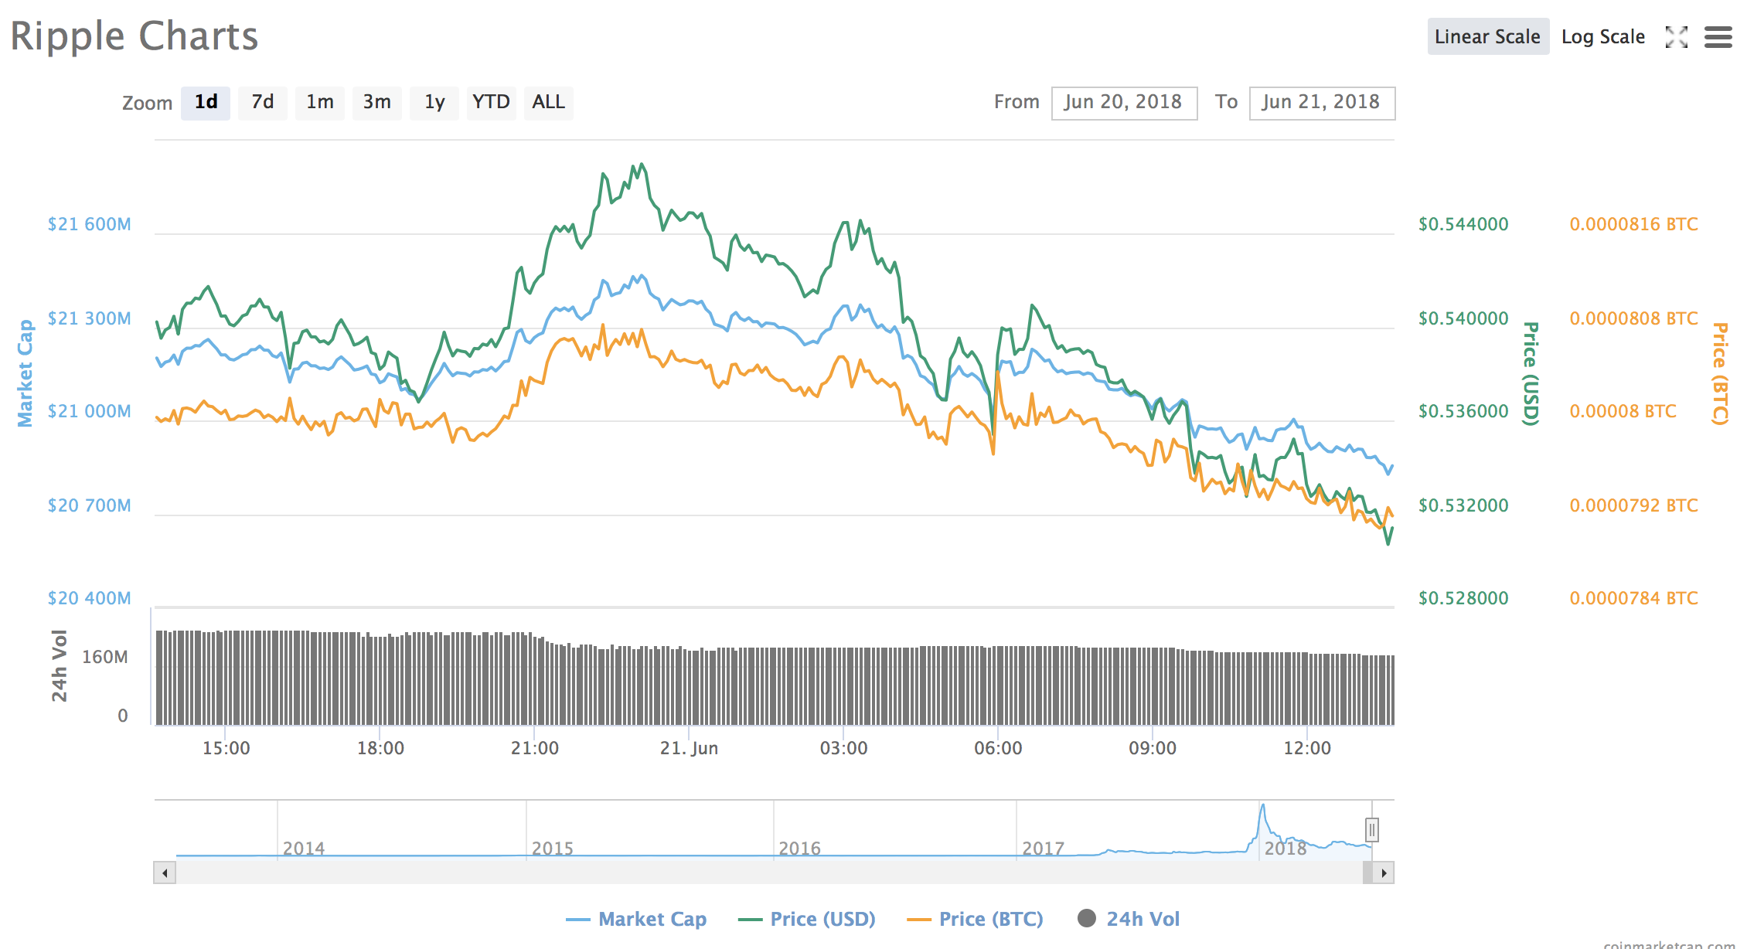The image size is (1747, 949).
Task: Click the 21. Jun time axis label
Action: pos(689,748)
